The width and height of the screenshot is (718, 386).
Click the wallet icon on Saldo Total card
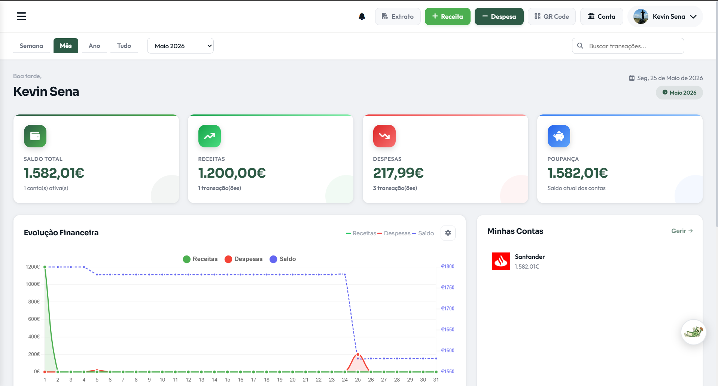(x=35, y=136)
